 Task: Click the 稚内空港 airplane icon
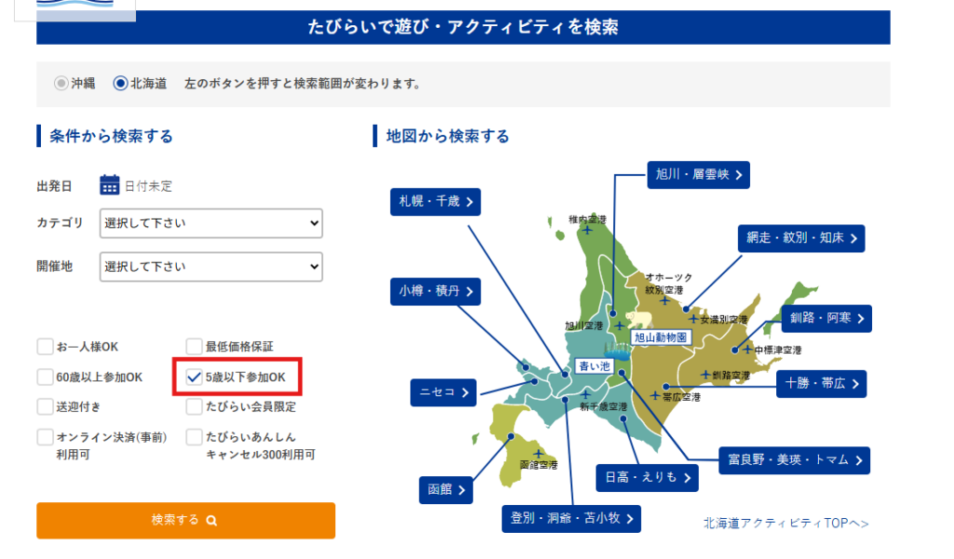587,230
